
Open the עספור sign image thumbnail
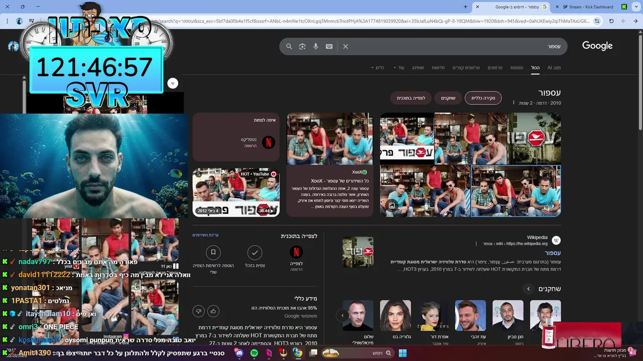pos(534,138)
